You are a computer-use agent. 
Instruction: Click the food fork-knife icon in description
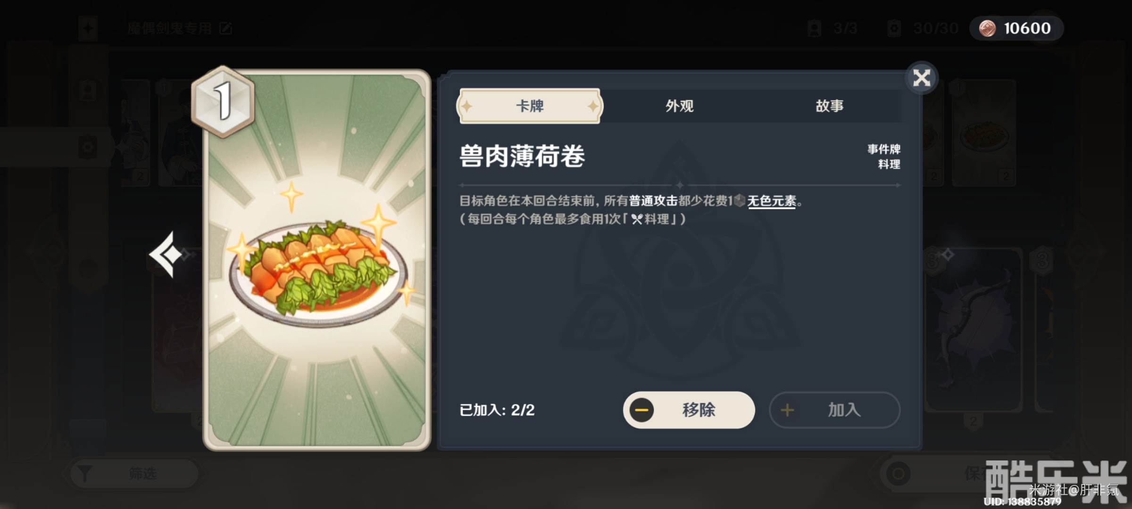pyautogui.click(x=637, y=219)
